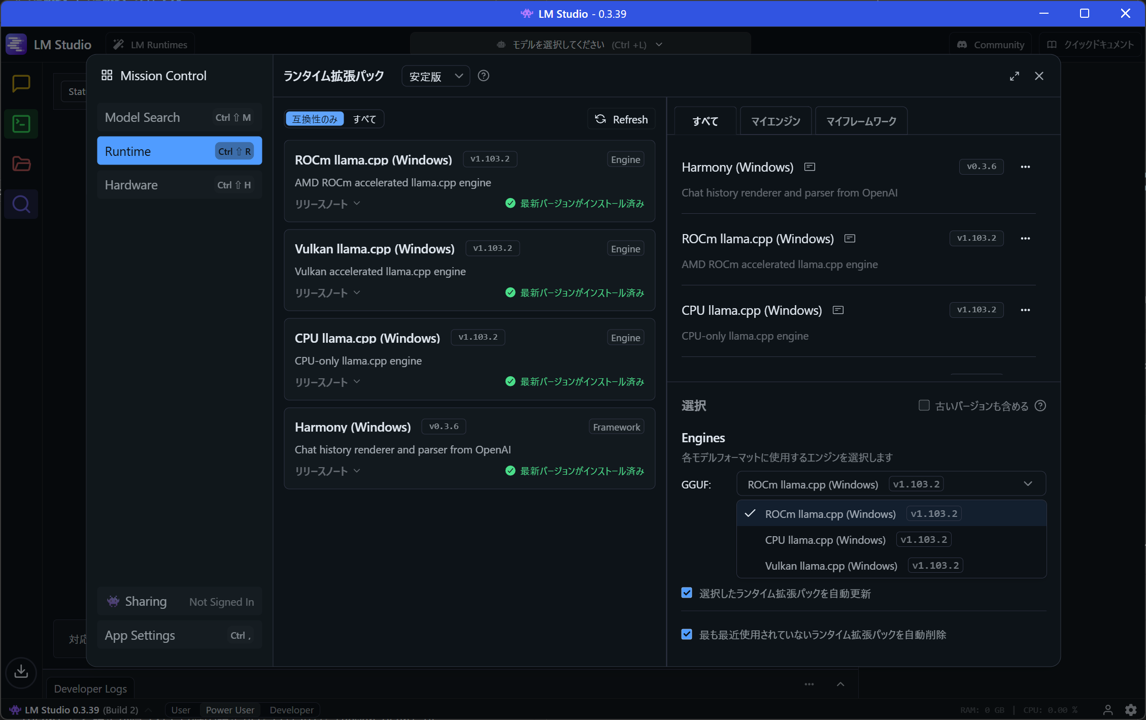Click the help icon beside channel dropdown

pyautogui.click(x=483, y=76)
